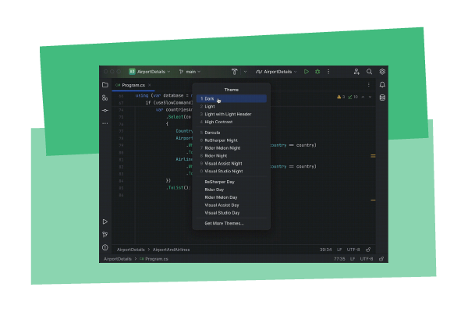The image size is (468, 312).
Task: Click the warnings indicator in editor
Action: [341, 97]
